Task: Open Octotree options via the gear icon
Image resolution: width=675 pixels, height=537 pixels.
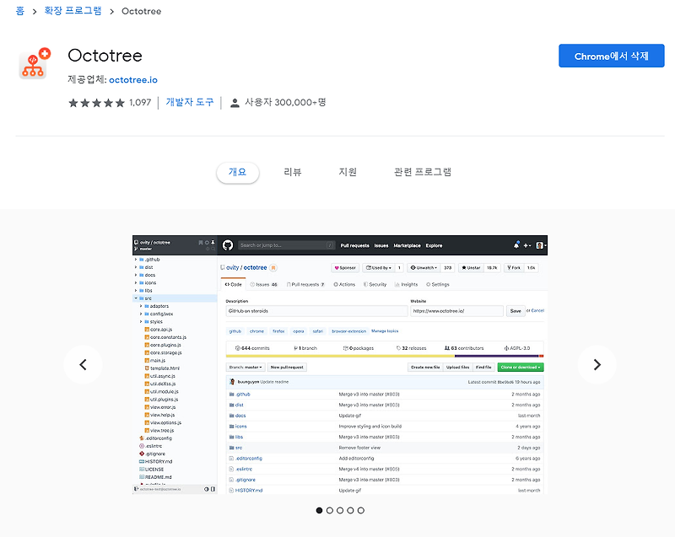Action: click(207, 241)
